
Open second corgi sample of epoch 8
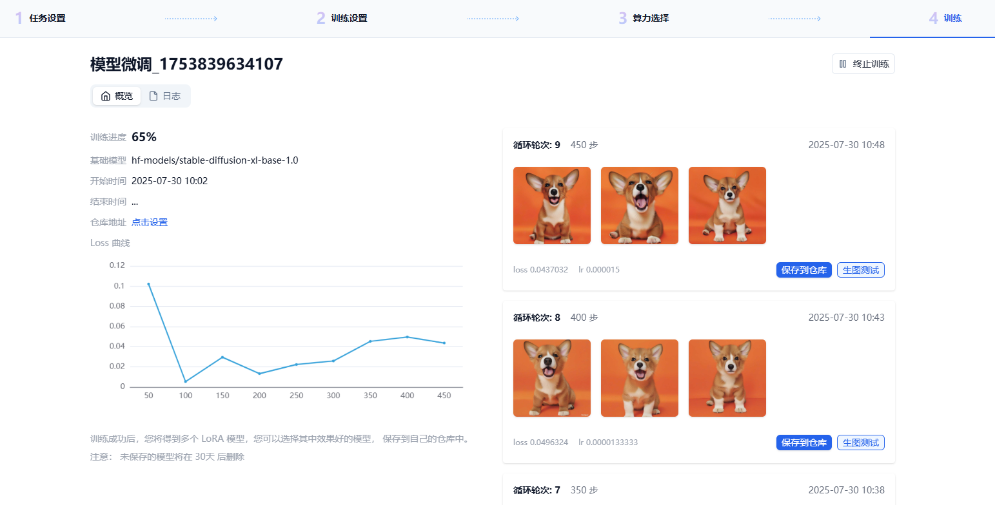click(640, 378)
